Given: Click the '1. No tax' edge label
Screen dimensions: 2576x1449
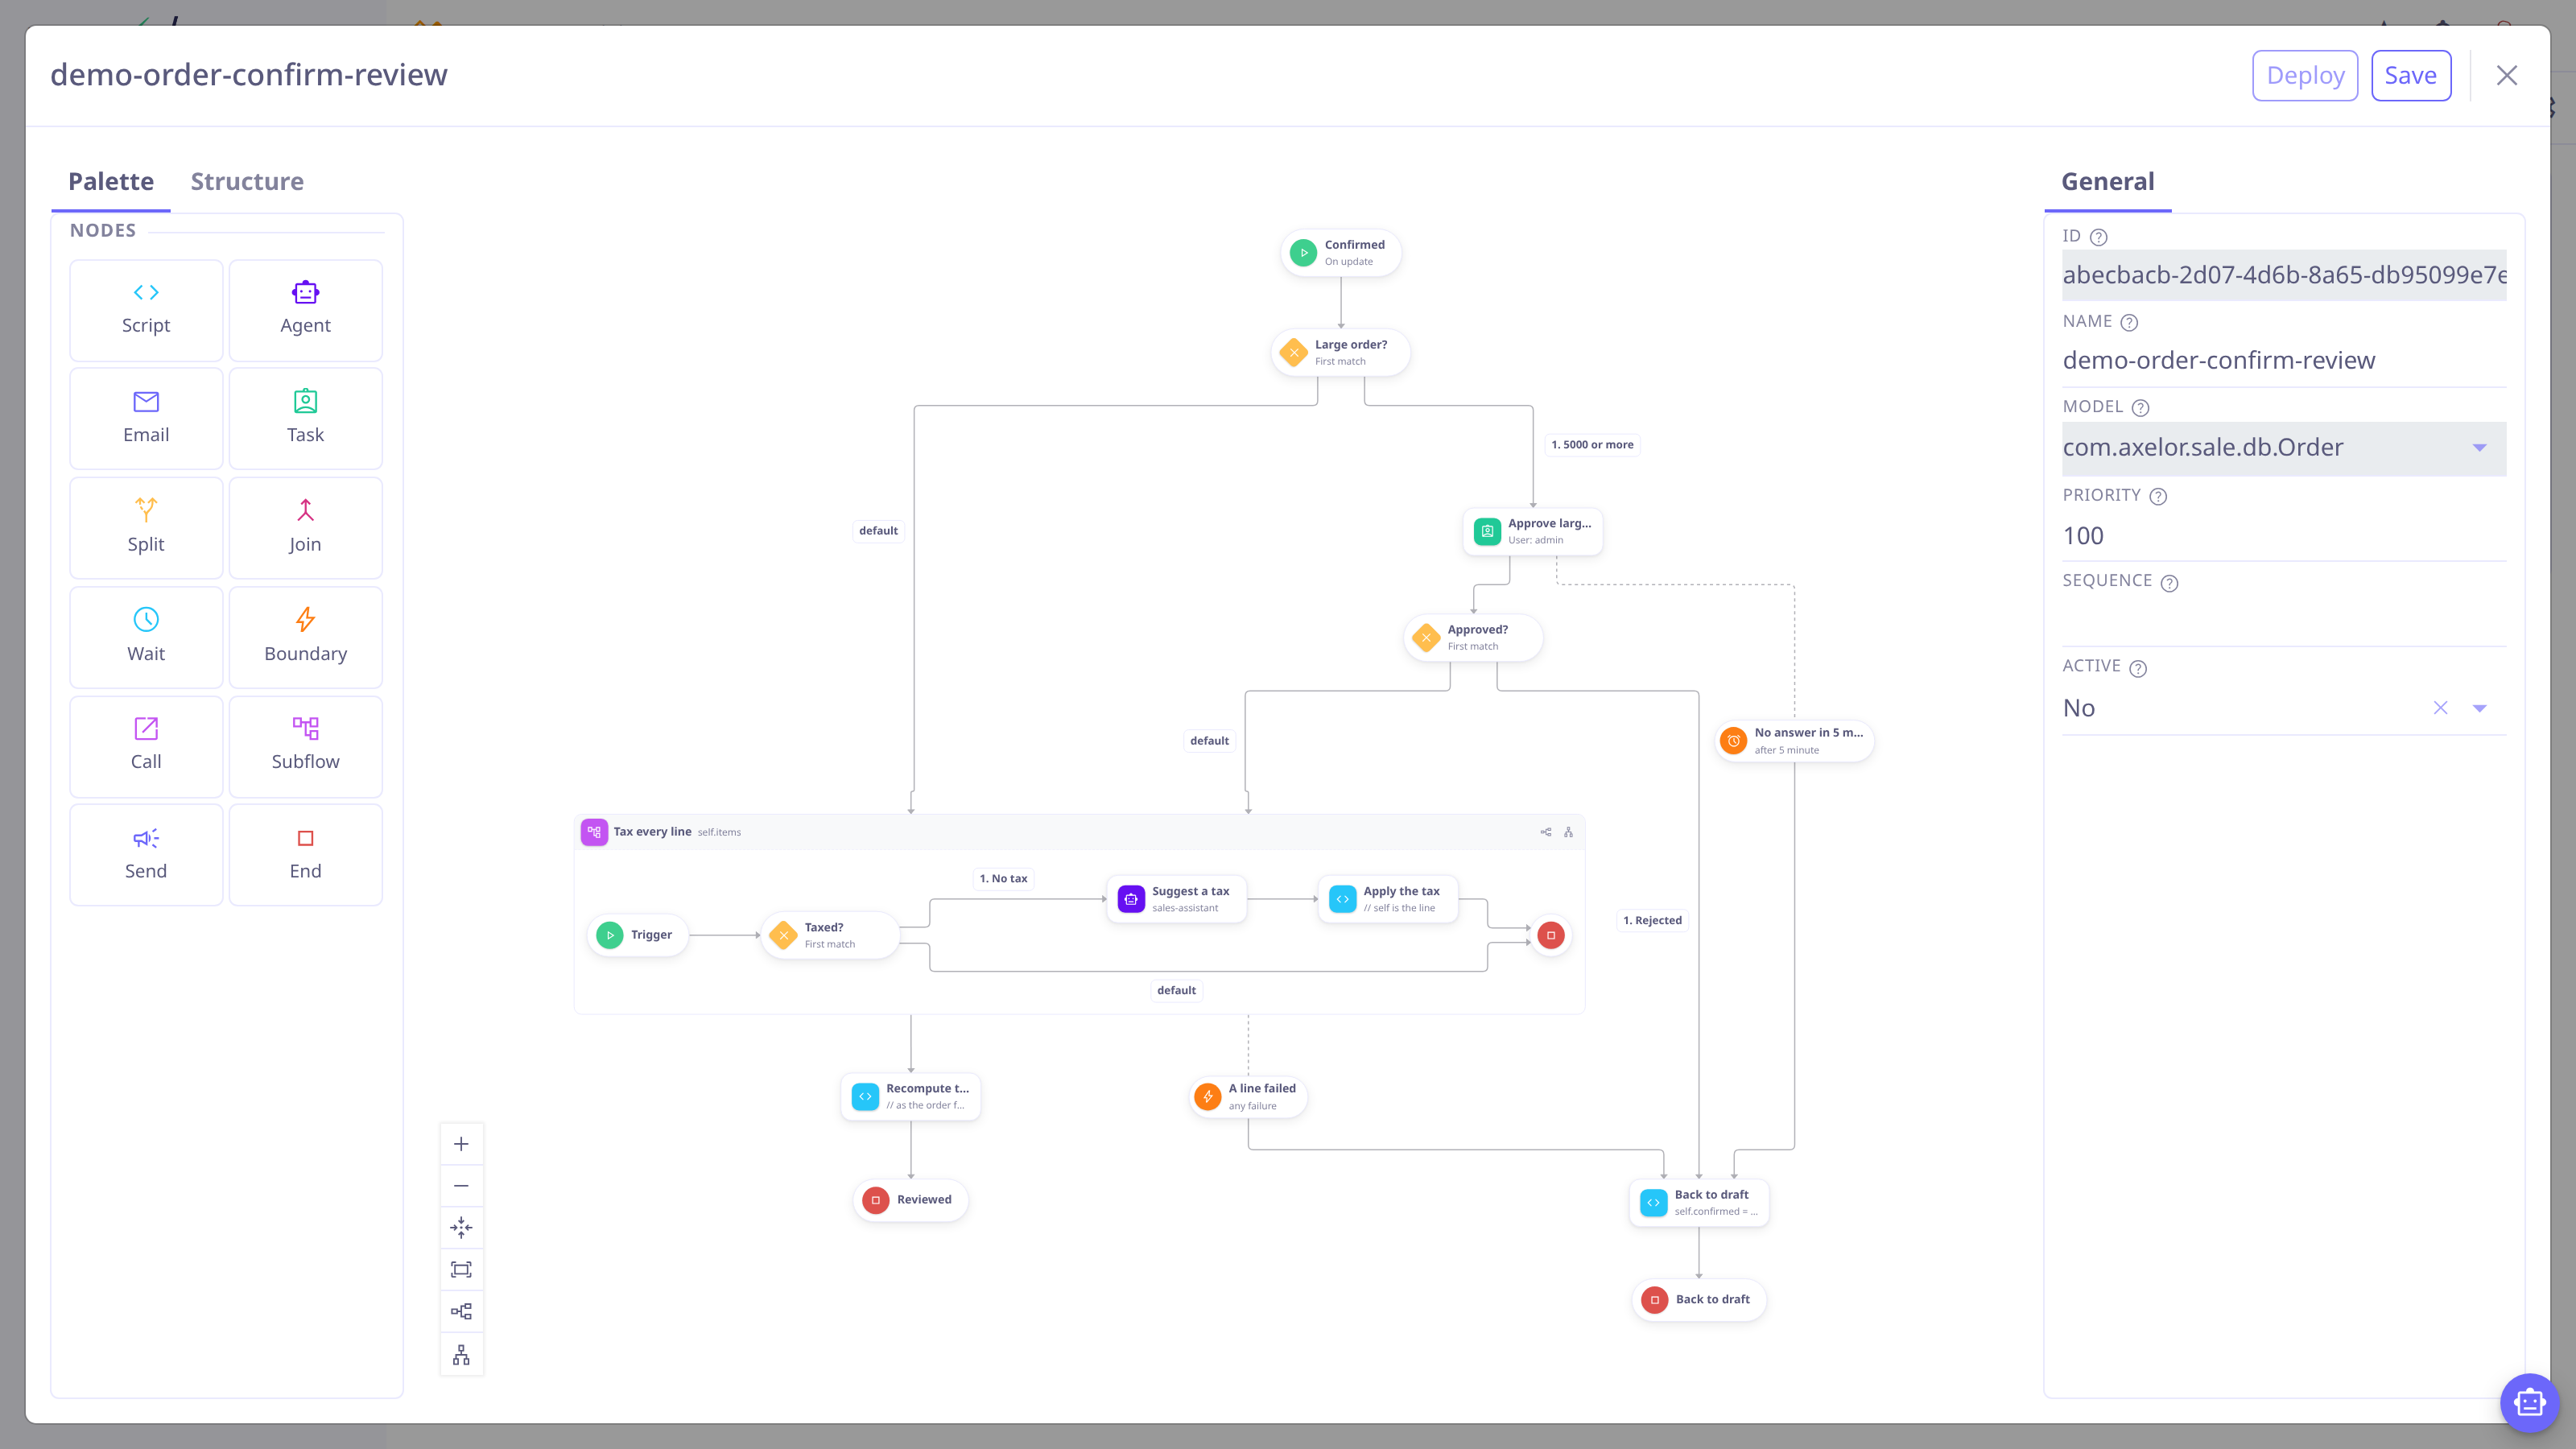Looking at the screenshot, I should point(1003,879).
